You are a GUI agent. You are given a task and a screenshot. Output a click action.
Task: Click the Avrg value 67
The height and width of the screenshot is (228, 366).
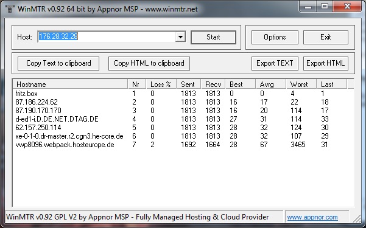264,145
